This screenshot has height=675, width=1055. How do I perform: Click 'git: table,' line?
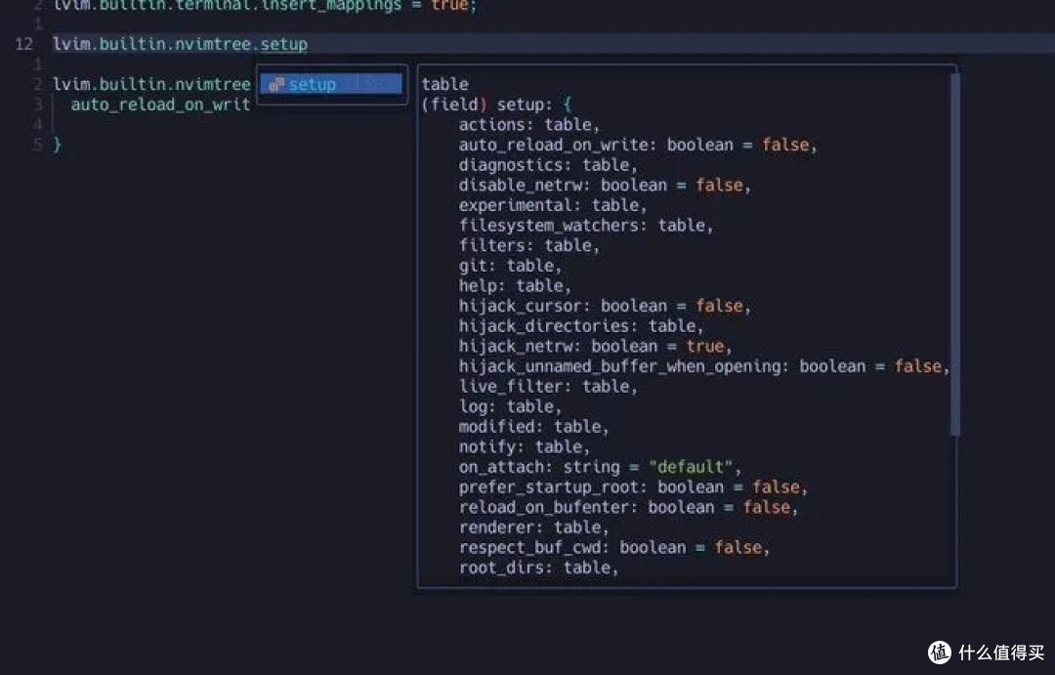pyautogui.click(x=510, y=266)
